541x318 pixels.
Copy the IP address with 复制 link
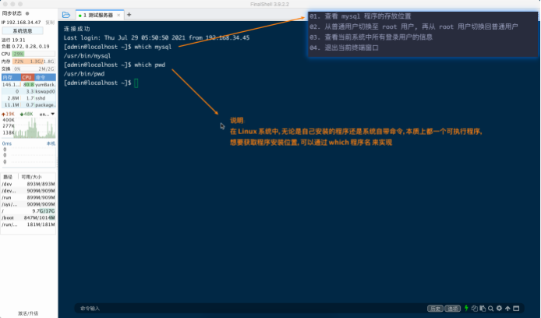pos(50,23)
